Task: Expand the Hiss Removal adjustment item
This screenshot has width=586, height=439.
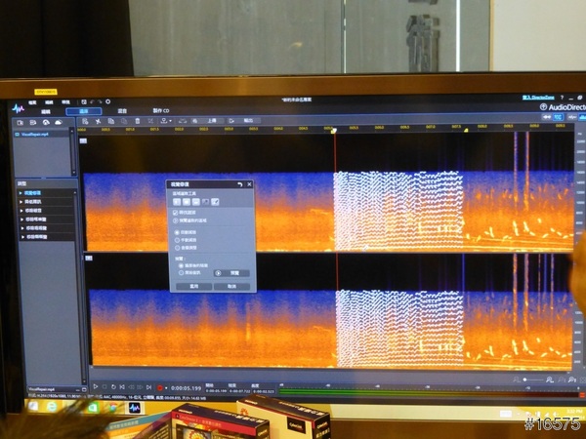Action: [x=22, y=228]
